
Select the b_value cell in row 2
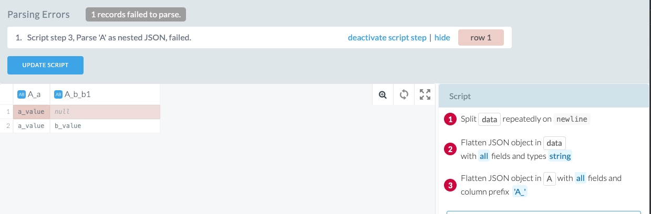click(68, 126)
